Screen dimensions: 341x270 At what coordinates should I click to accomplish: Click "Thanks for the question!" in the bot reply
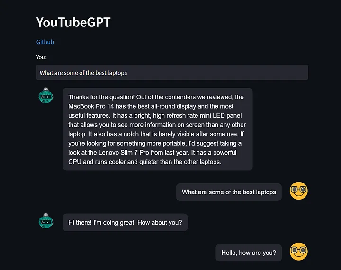pyautogui.click(x=101, y=97)
